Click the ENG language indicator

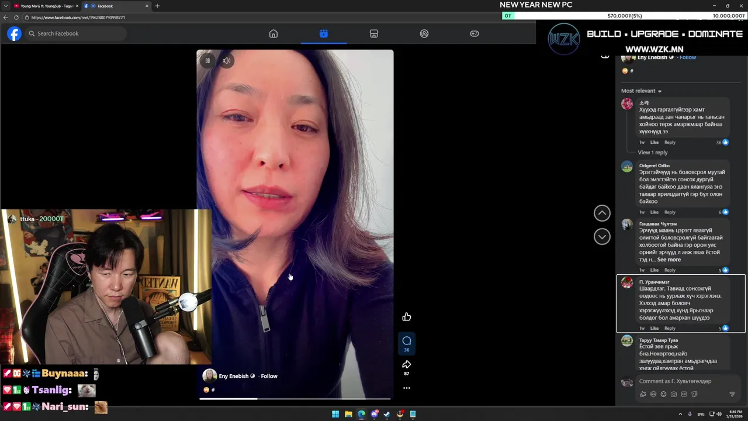tap(701, 414)
